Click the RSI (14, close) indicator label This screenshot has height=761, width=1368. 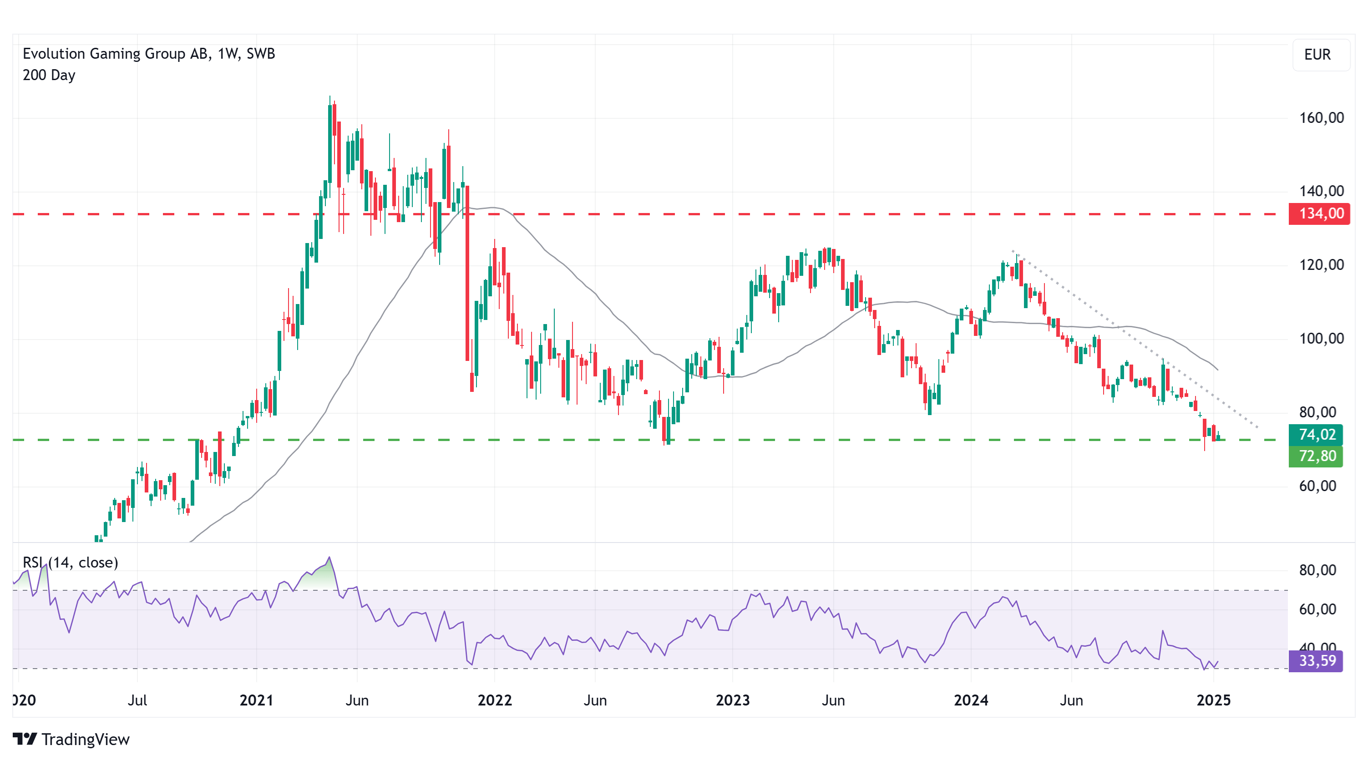pos(70,563)
